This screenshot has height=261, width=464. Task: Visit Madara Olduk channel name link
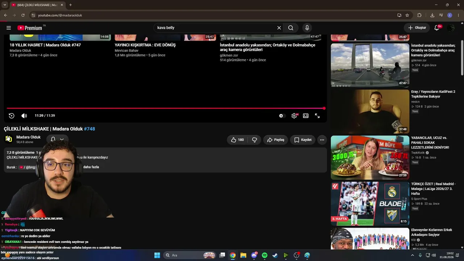pyautogui.click(x=28, y=137)
